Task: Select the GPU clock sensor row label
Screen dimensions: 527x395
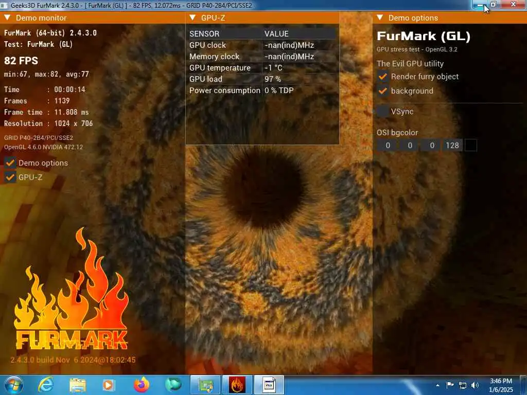Action: coord(207,45)
